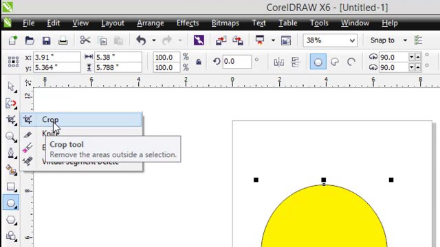Open a file using the folder icon
This screenshot has height=247, width=440.
[30, 40]
